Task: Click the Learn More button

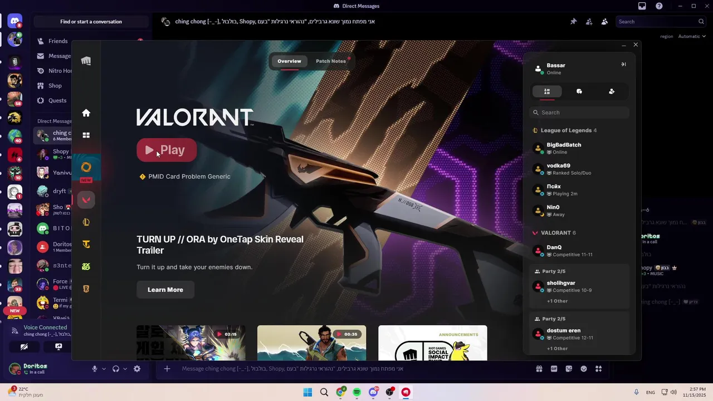Action: (x=165, y=290)
